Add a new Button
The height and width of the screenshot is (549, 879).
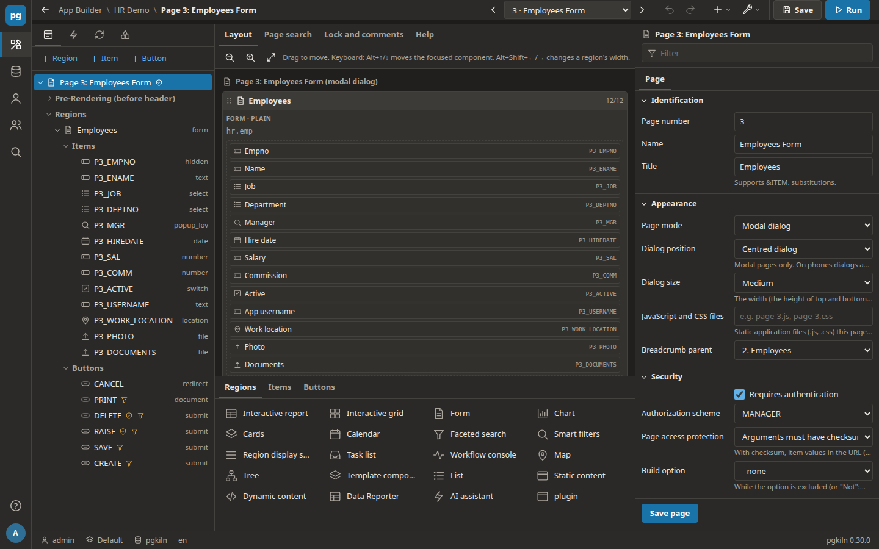149,59
